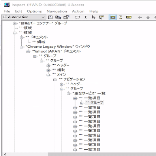The image size is (156, 156).
Task: Expand the ヘッダー node under ナビゲーション
Action: [62, 85]
